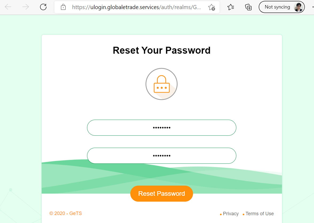Click the 'Not syncing' profile label

tap(277, 7)
